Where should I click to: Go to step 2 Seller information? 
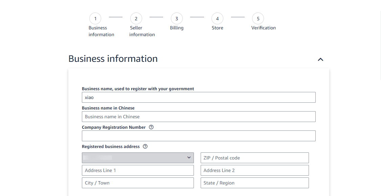point(136,19)
